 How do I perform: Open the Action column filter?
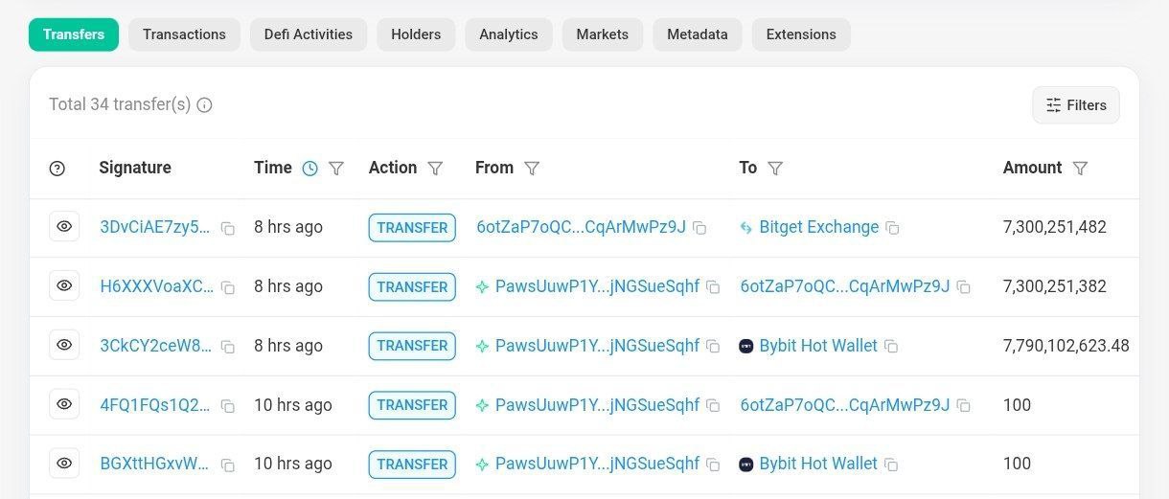pos(435,169)
